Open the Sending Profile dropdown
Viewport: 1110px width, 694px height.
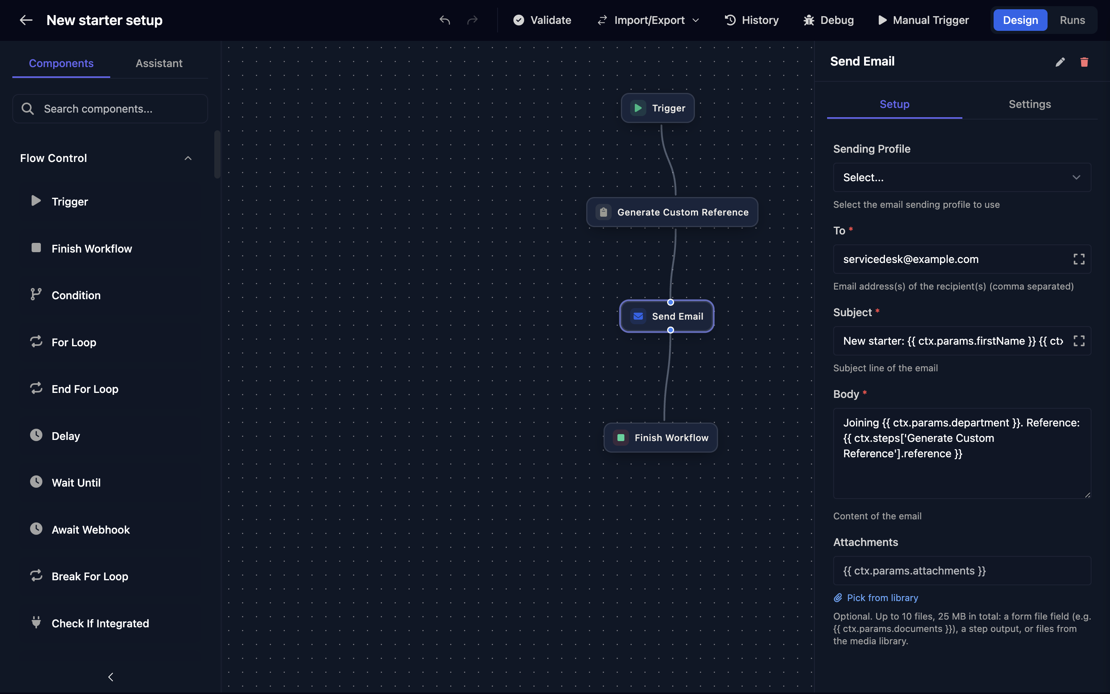(x=962, y=177)
